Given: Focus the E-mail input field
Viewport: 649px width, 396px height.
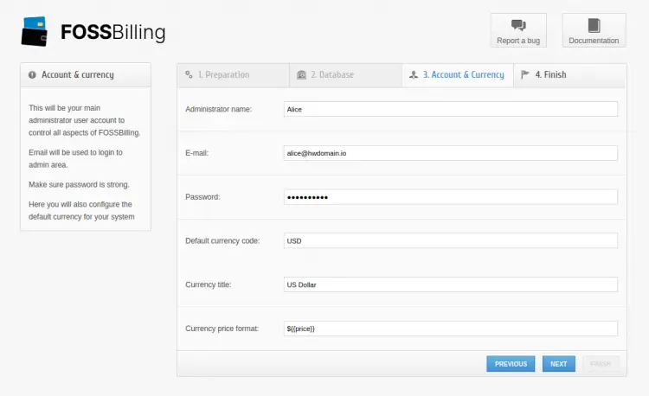Looking at the screenshot, I should click(451, 153).
